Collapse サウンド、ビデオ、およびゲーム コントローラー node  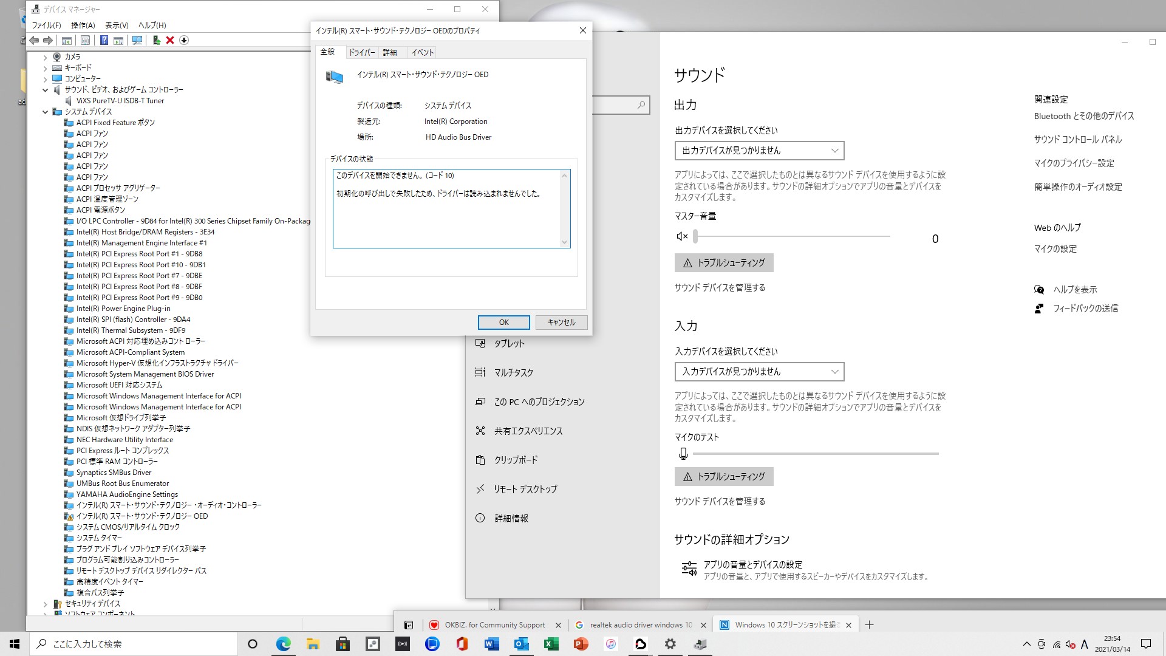tap(45, 90)
